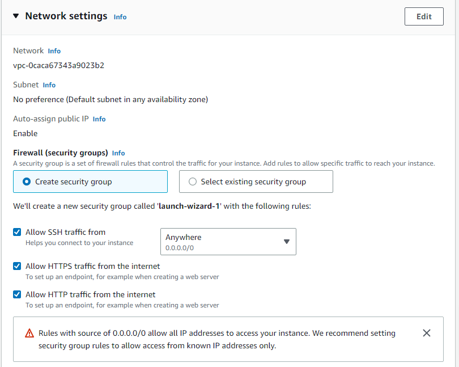Image resolution: width=459 pixels, height=367 pixels.
Task: Open the Network Info link
Action: [54, 51]
